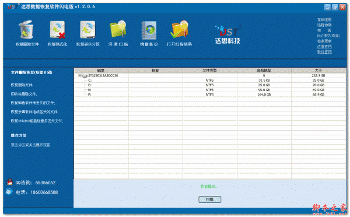Viewport: 350px width, 217px height.
Task: Select the C: partition row
Action: (x=210, y=80)
